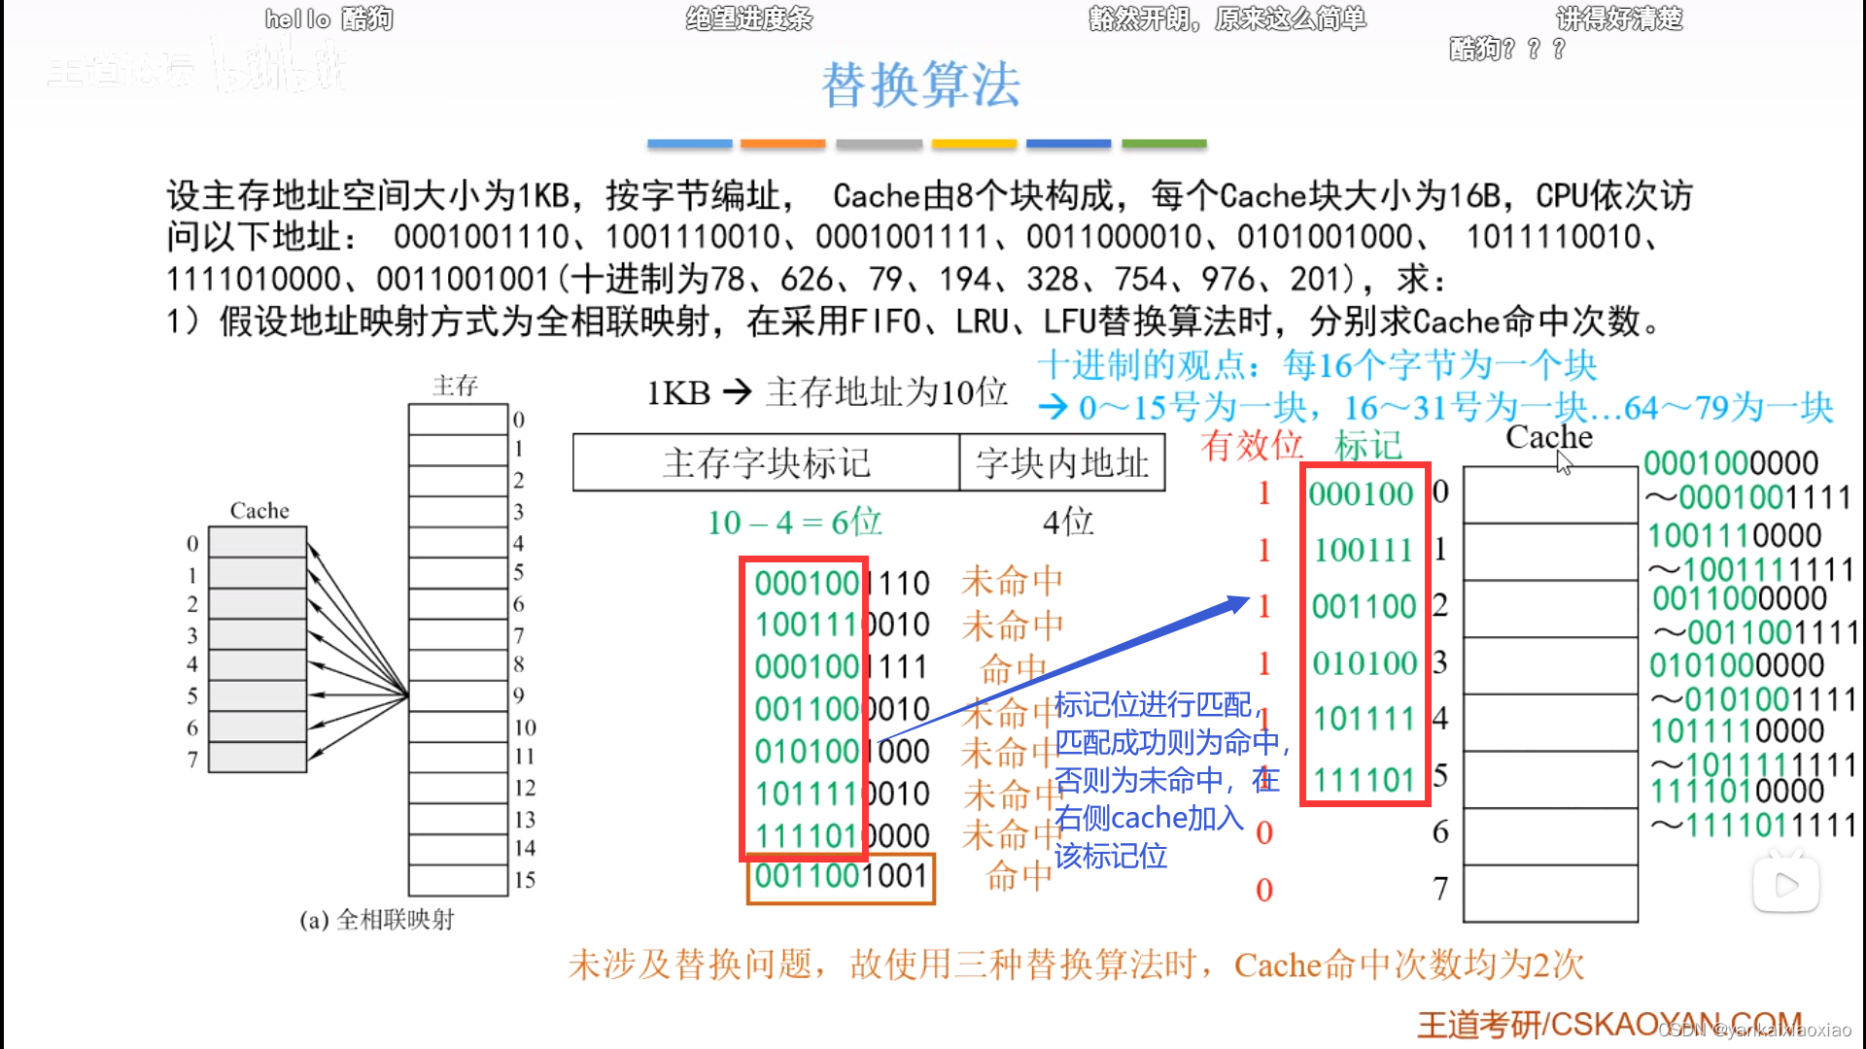Click the danmaku comment 讲得好清楚
The image size is (1866, 1049).
coord(1619,18)
